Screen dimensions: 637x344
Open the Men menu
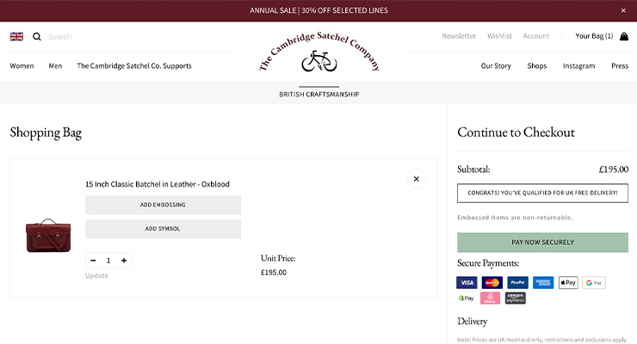click(55, 65)
